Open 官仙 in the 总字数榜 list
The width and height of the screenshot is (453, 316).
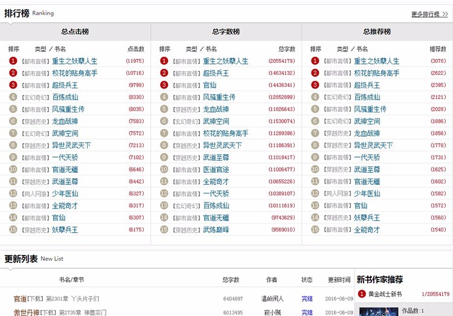[x=210, y=85]
